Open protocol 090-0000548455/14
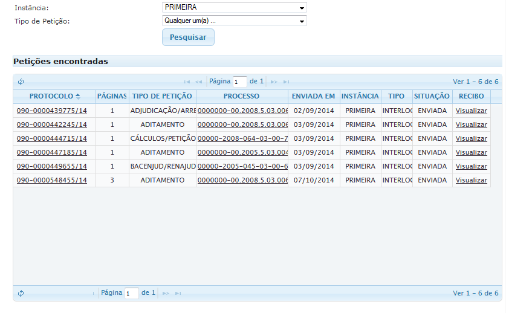 tap(51, 180)
